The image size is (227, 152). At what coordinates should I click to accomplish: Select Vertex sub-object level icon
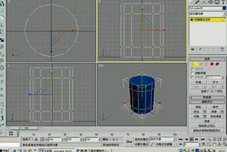195,64
